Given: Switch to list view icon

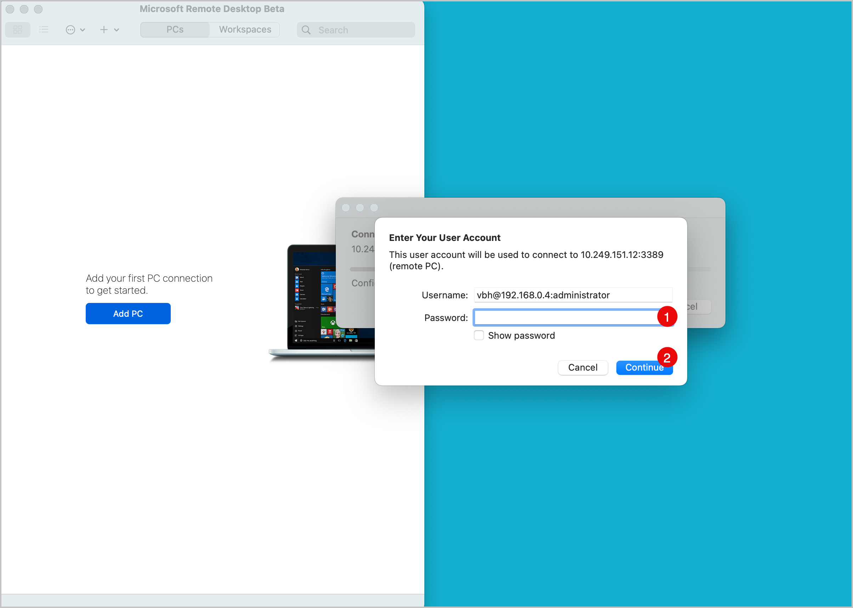Looking at the screenshot, I should pyautogui.click(x=44, y=29).
